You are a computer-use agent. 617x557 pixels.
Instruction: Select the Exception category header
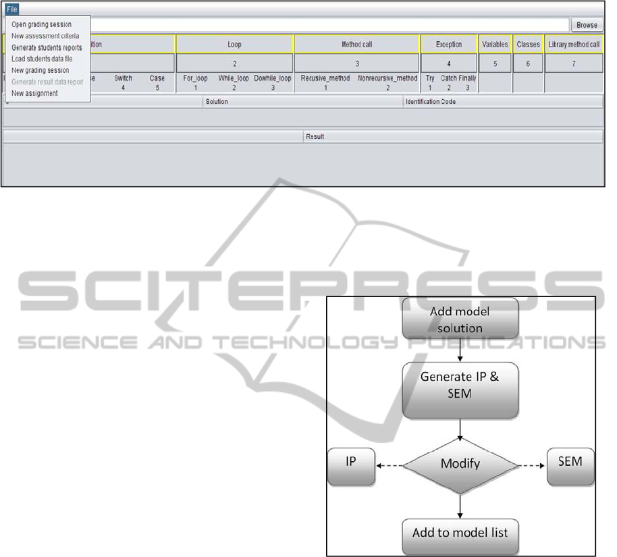(449, 45)
